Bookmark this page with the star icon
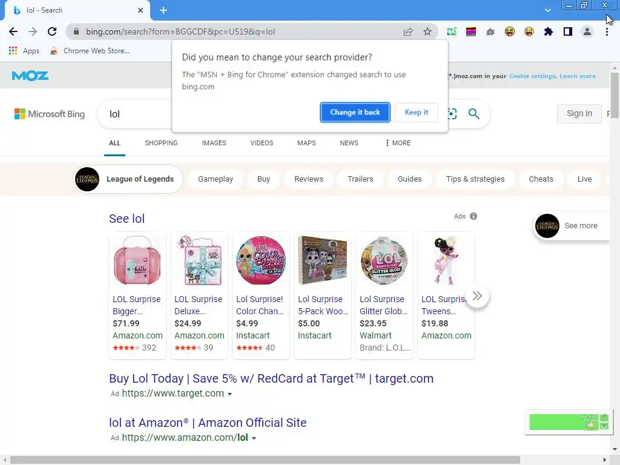Screen dimensions: 620x465 coord(427,31)
